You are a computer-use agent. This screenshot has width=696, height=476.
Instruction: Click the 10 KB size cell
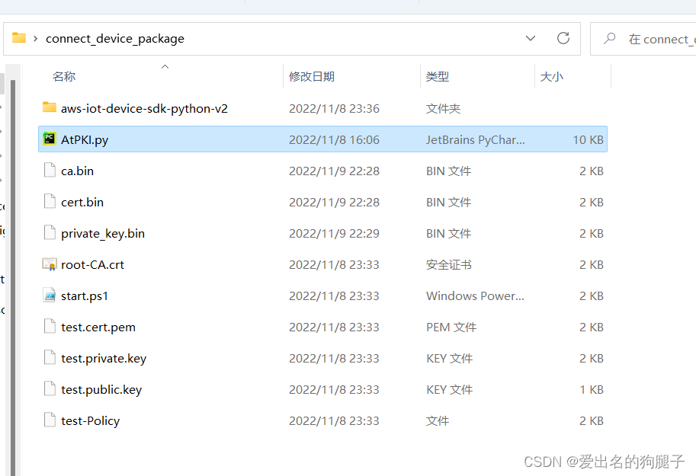[588, 139]
